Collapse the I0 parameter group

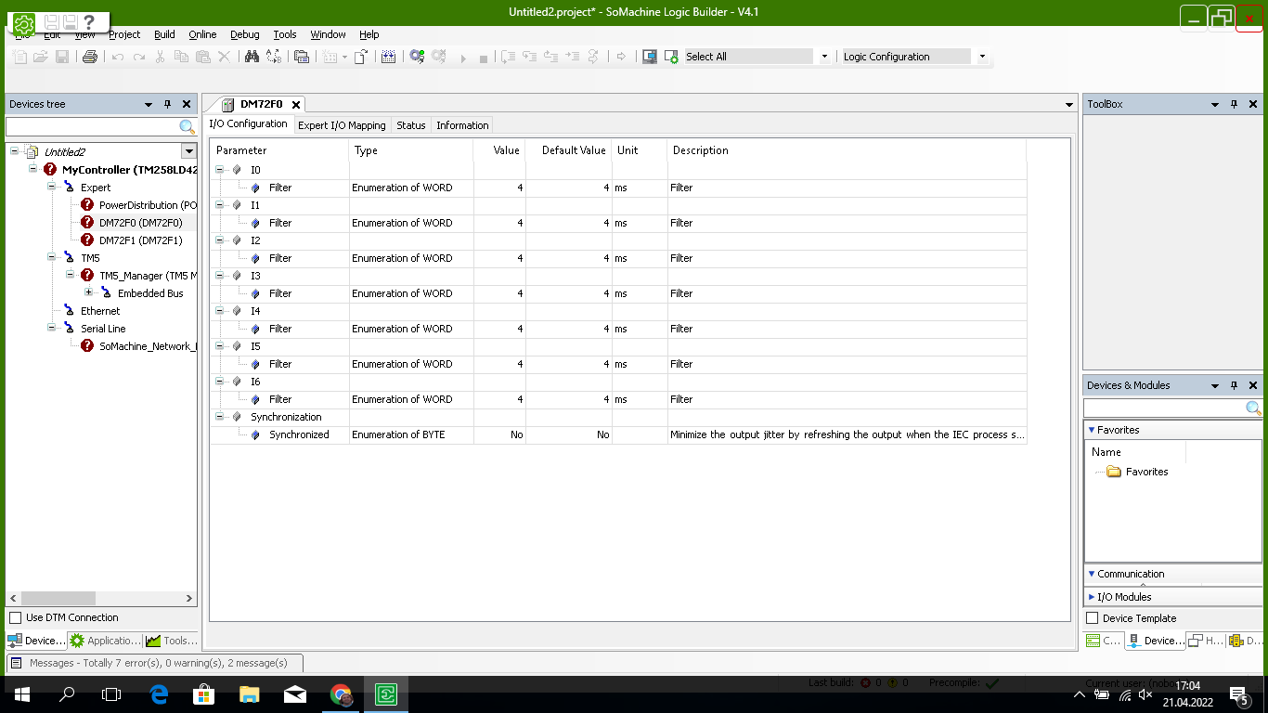click(x=220, y=170)
